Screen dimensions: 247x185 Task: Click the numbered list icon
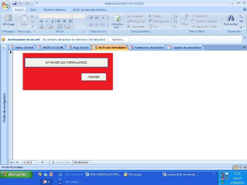pyautogui.click(x=91, y=25)
